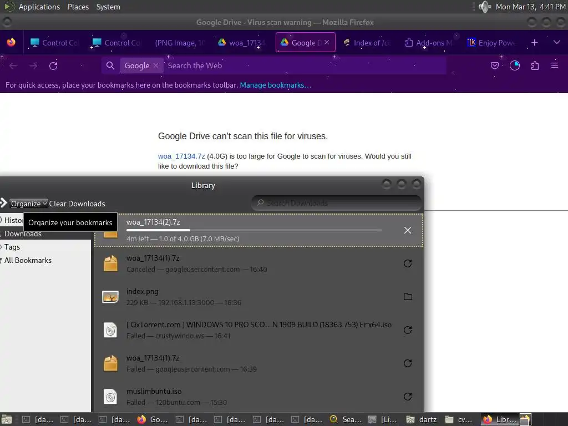Select the index.png filename
Screen dimensions: 568x426
(x=143, y=291)
